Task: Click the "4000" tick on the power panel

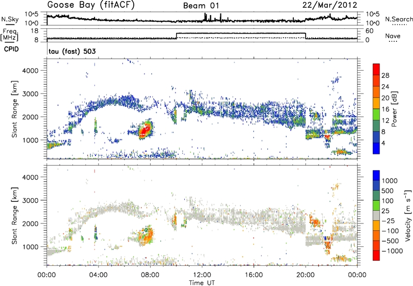Action: 30,71
